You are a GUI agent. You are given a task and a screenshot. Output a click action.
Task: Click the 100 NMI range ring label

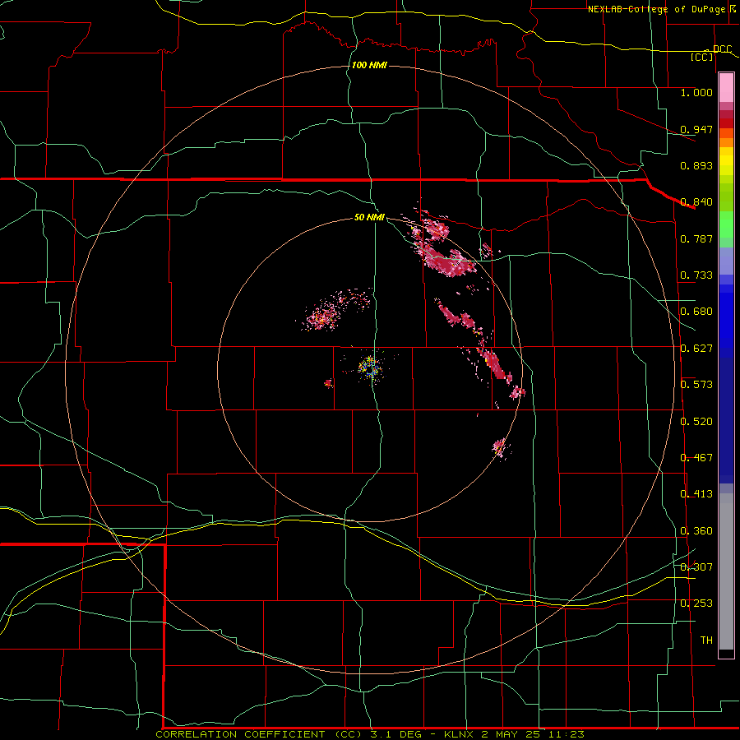[x=369, y=65]
